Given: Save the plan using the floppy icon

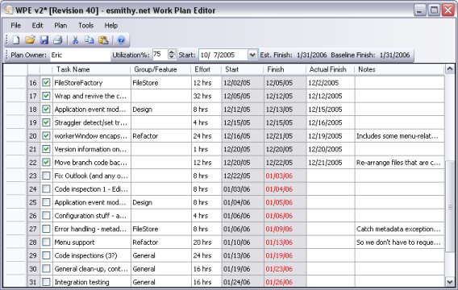Looking at the screenshot, I should pyautogui.click(x=44, y=40).
